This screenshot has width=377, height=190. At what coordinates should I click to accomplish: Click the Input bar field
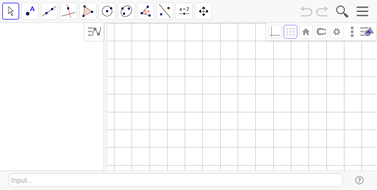pyautogui.click(x=176, y=180)
